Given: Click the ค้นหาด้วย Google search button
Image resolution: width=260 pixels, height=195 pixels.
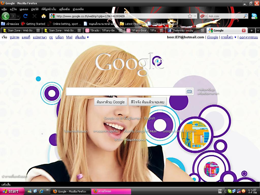Looking at the screenshot, I should click(111, 102).
